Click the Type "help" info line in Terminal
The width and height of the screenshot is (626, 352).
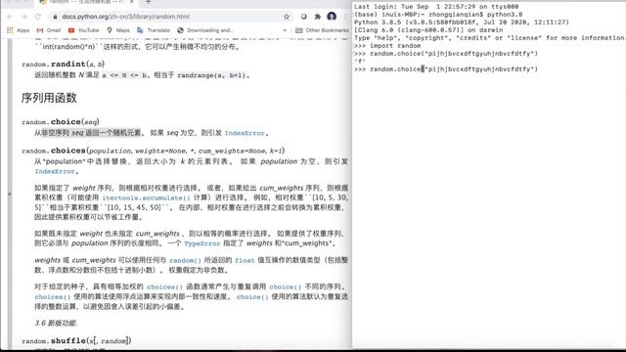(489, 37)
